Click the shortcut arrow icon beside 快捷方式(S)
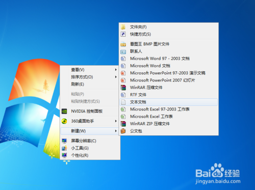Viewport: 255px width, 190px height. click(x=123, y=34)
